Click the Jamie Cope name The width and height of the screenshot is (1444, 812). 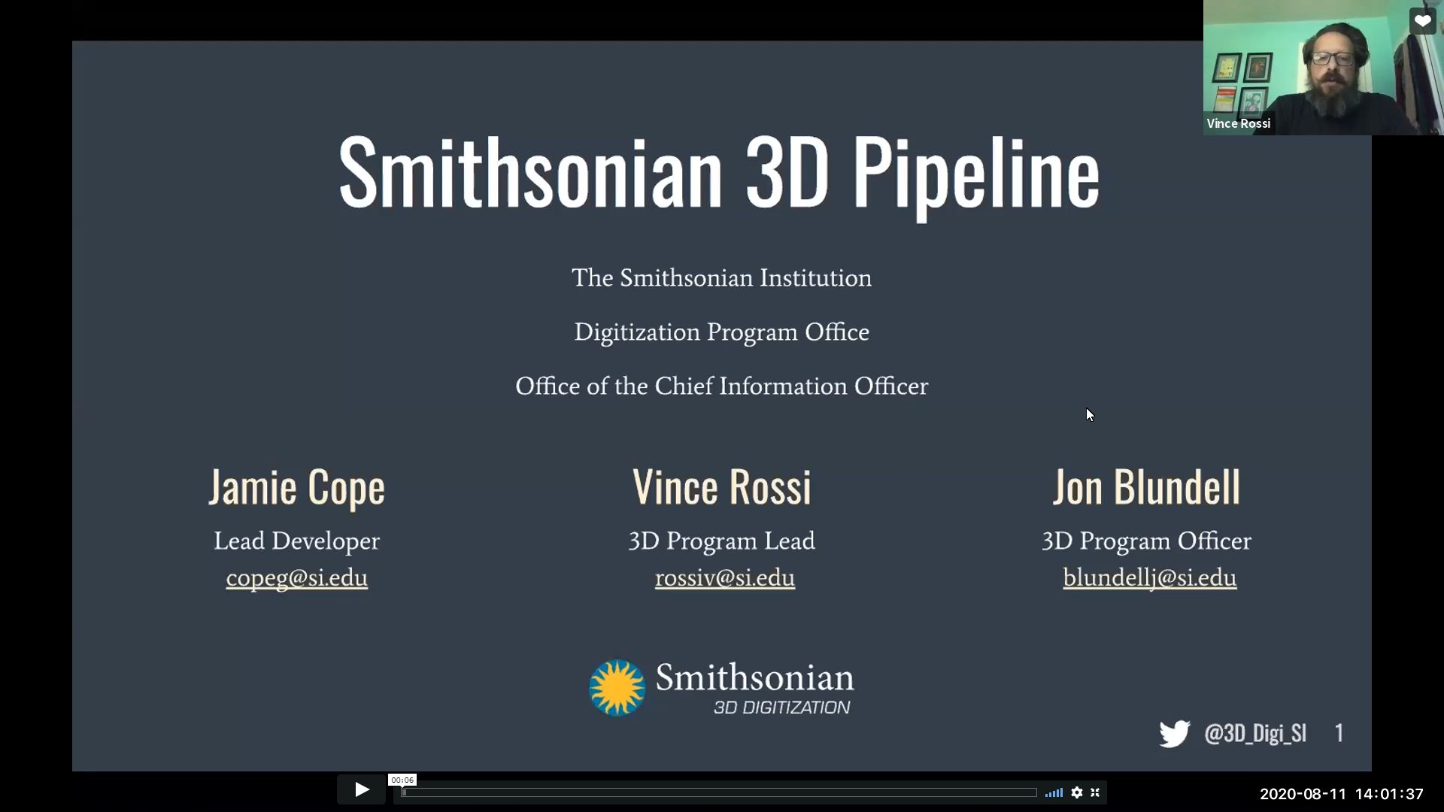point(297,487)
